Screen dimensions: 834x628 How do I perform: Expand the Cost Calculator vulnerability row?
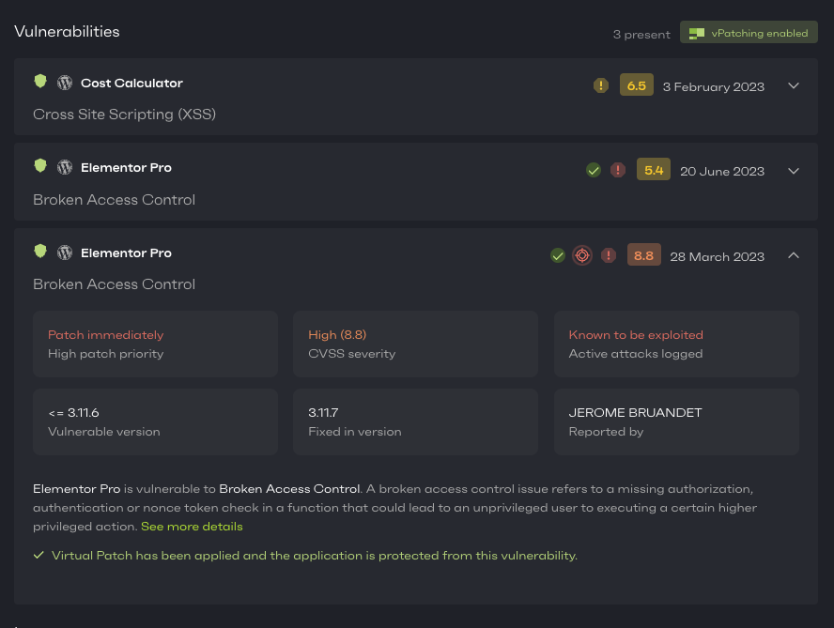[x=794, y=85]
